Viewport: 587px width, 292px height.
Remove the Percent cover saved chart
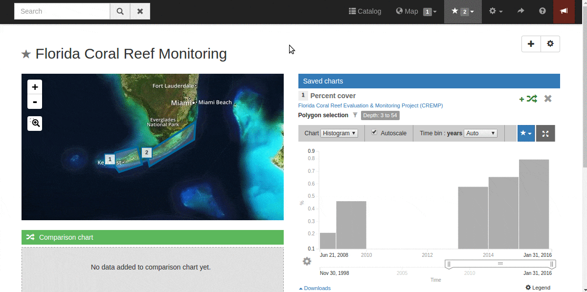548,99
